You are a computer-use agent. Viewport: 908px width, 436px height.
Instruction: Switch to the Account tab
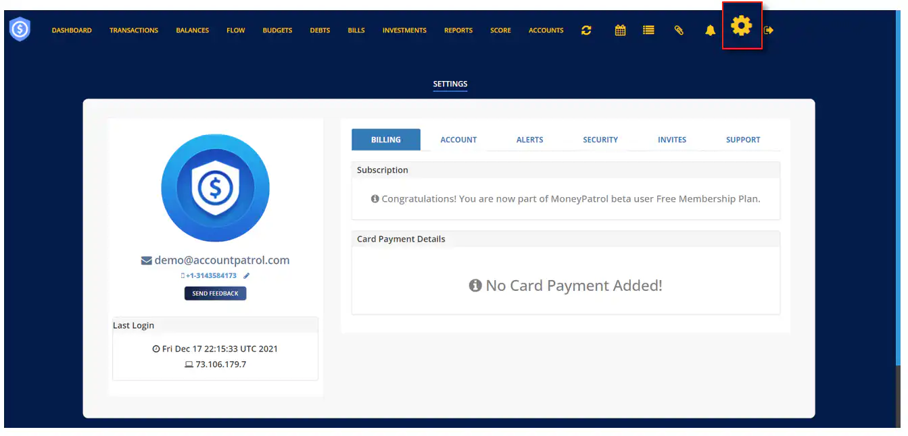tap(458, 140)
